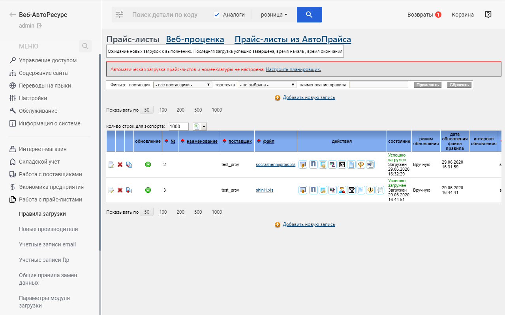Open the торг.точка filter dropdown
Screen dimensions: 505x315
click(267, 85)
